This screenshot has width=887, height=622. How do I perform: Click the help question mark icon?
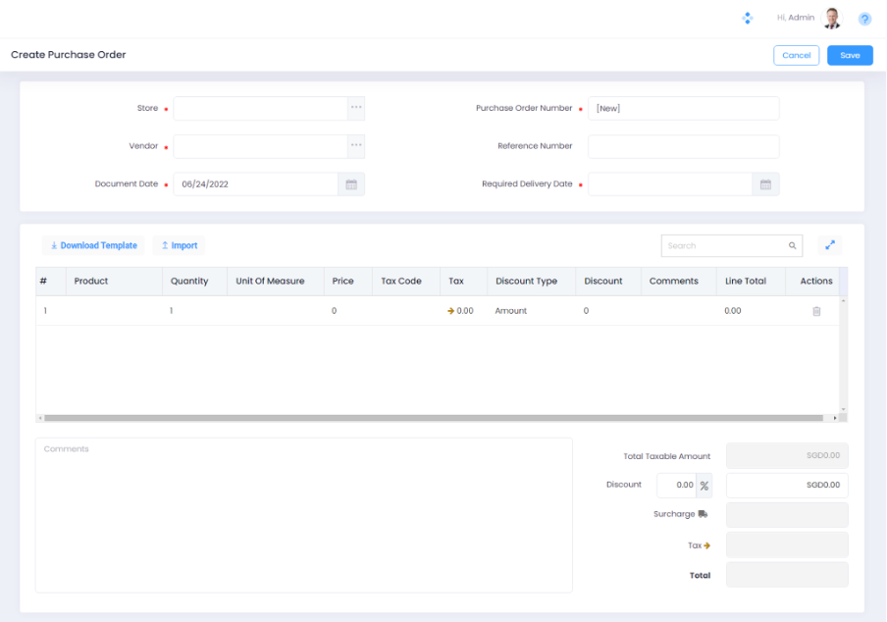[x=864, y=19]
